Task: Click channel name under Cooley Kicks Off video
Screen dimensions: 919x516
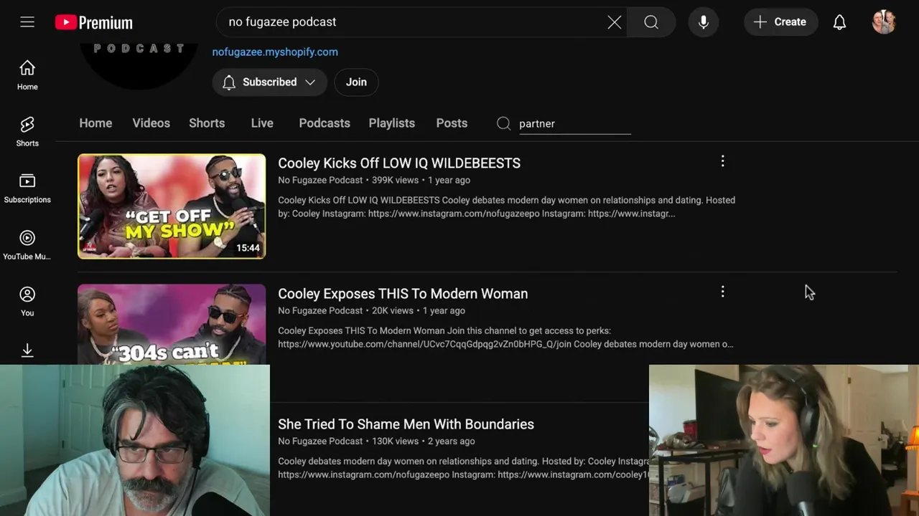Action: [320, 181]
